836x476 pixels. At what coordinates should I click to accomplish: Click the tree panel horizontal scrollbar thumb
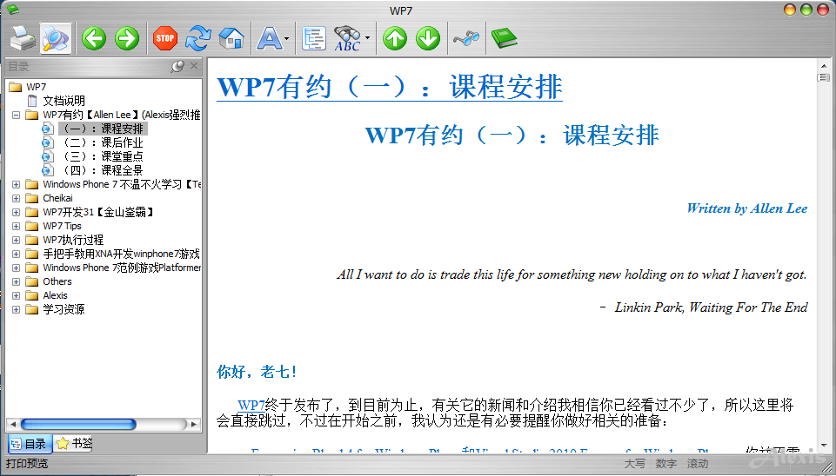pyautogui.click(x=77, y=425)
